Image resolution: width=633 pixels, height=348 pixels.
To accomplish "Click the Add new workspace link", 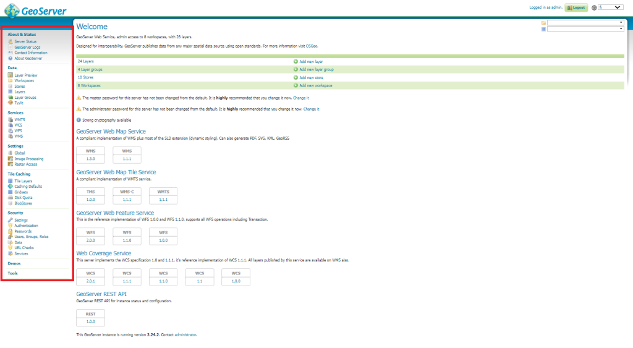I will [316, 85].
